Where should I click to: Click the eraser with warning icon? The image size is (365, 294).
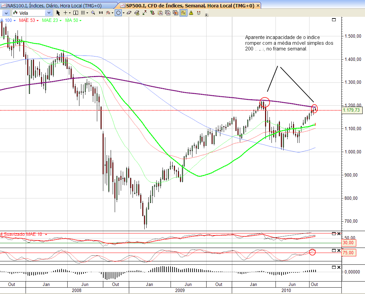coord(137,13)
